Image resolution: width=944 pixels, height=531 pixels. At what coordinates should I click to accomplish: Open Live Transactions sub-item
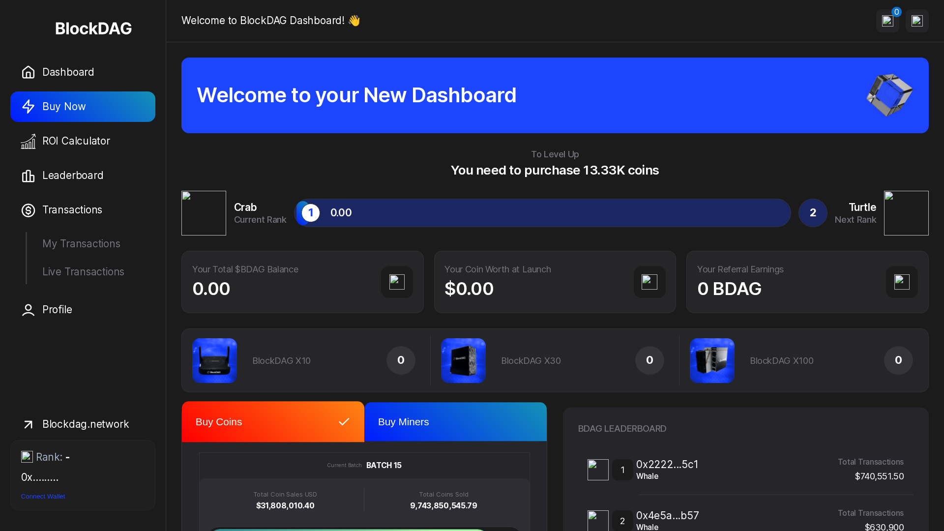point(83,272)
